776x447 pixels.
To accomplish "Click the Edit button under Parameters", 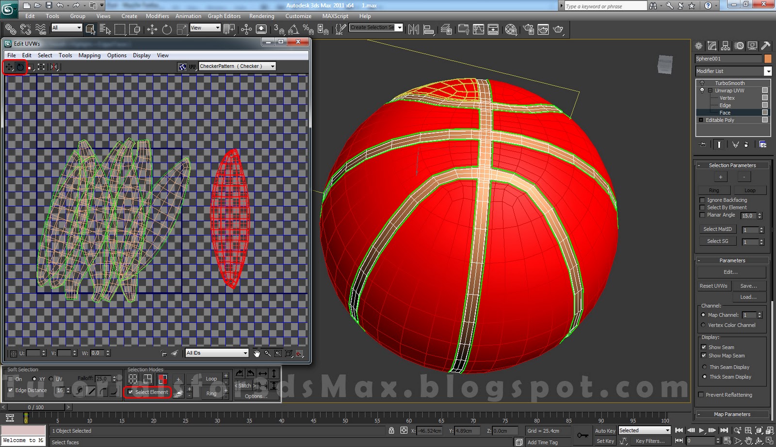I will (731, 272).
